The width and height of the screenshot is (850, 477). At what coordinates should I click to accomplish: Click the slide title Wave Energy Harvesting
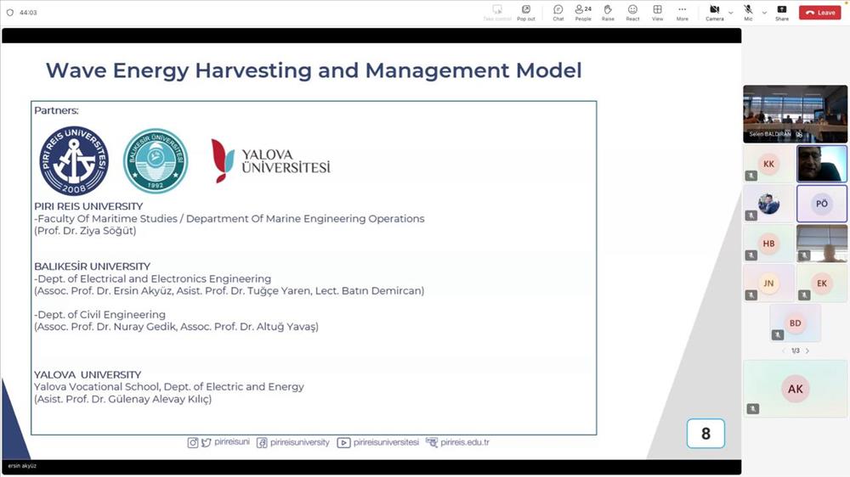click(314, 70)
